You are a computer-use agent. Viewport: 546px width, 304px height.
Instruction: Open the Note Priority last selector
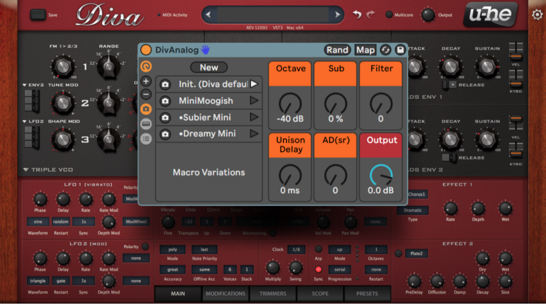[204, 249]
